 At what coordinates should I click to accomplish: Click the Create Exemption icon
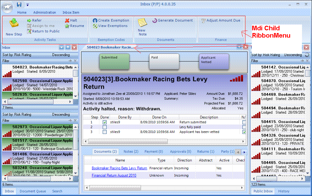click(x=95, y=21)
